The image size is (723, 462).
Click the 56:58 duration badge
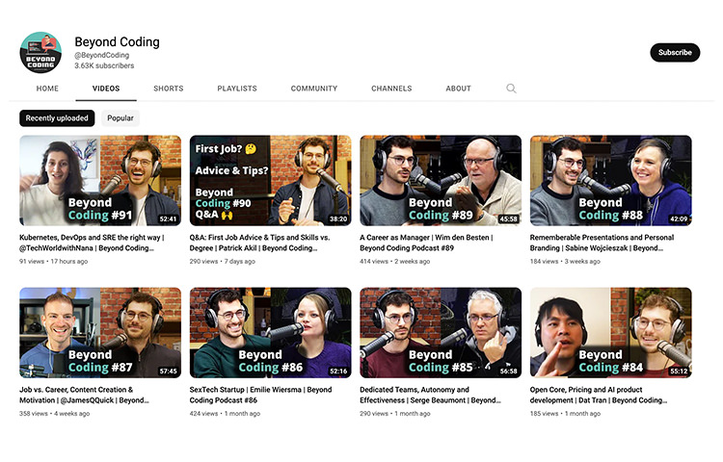click(x=508, y=371)
